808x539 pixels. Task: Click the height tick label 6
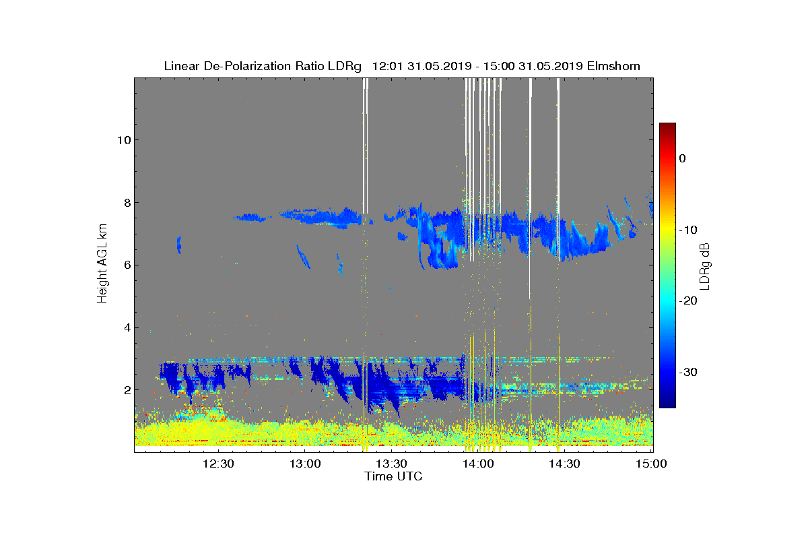pos(126,265)
